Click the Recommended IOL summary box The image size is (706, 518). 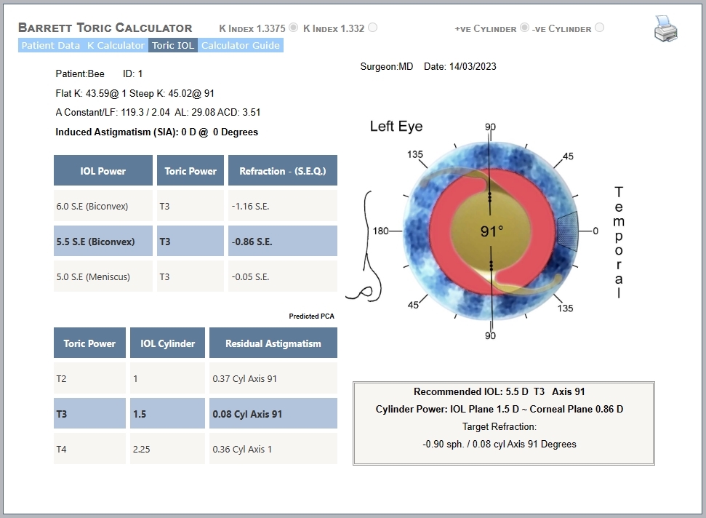pyautogui.click(x=503, y=423)
